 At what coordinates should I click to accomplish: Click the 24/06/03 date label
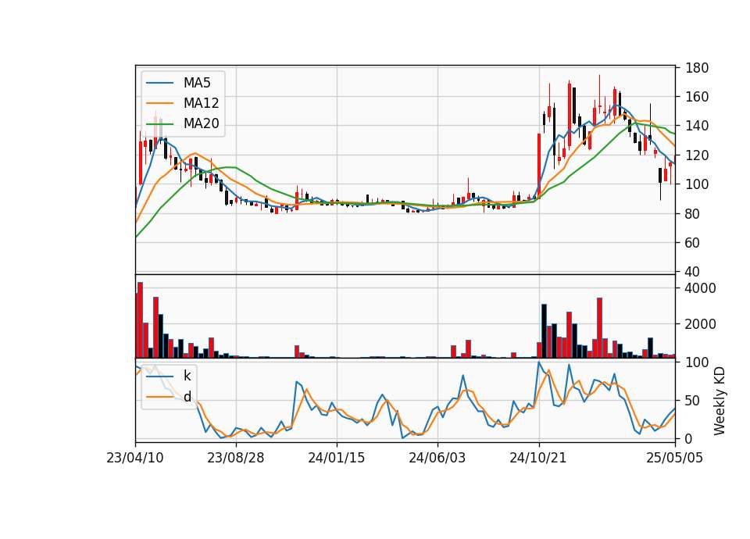point(437,458)
